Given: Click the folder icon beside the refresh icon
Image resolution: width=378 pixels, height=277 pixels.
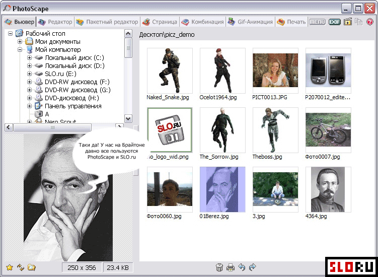Looking at the screenshot, I should click(31, 267).
